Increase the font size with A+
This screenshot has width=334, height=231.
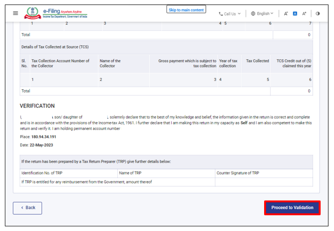pyautogui.click(x=304, y=14)
